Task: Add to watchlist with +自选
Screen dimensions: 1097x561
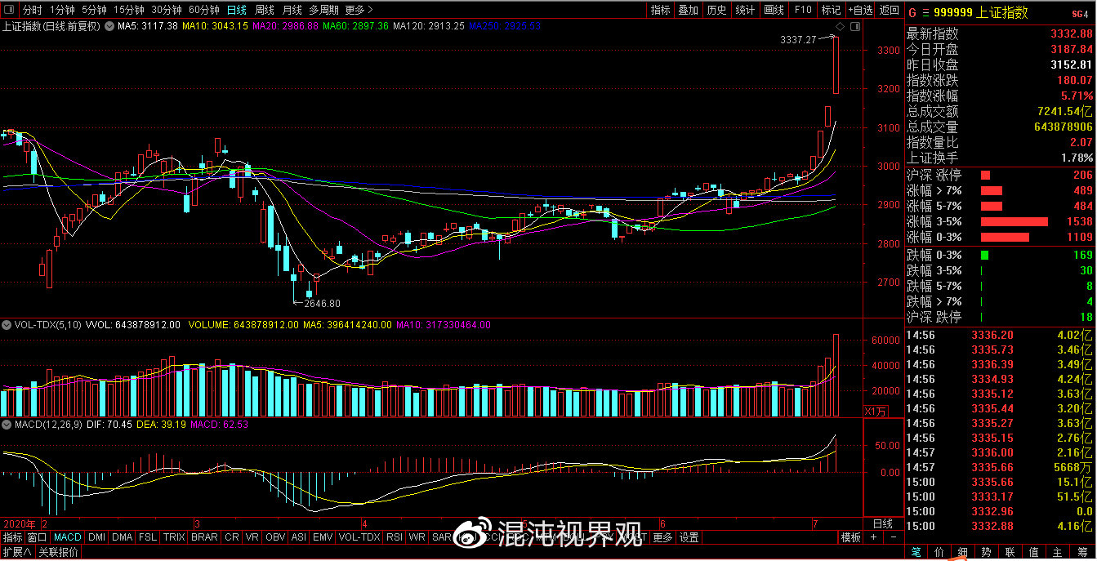Action: [x=860, y=10]
